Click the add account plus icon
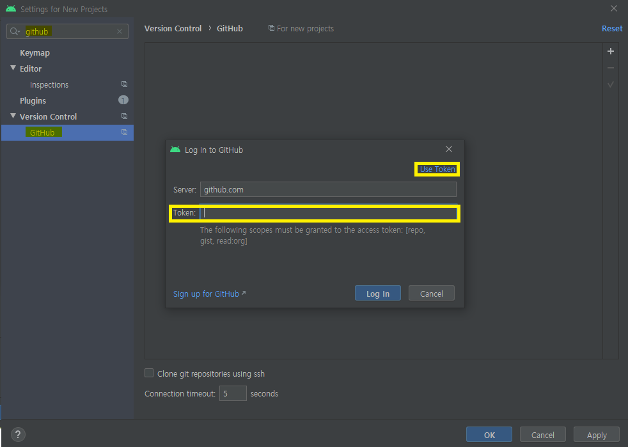Screen dimensions: 628x447 click(610, 51)
